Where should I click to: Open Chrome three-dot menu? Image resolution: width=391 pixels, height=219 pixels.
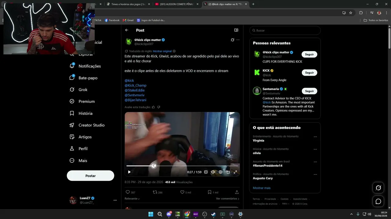(386, 13)
